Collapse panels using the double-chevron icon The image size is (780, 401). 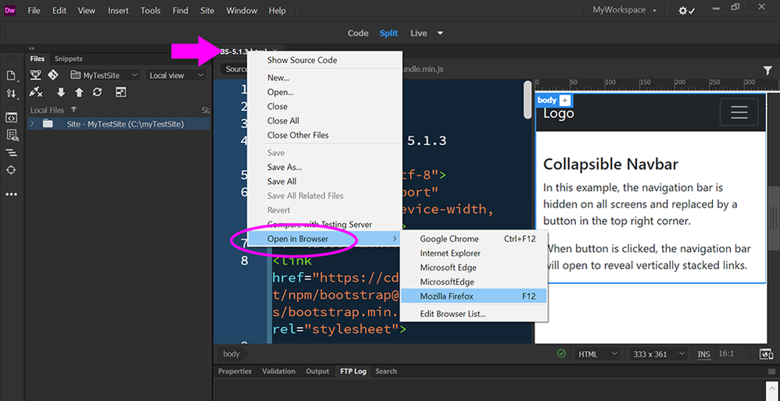point(32,48)
